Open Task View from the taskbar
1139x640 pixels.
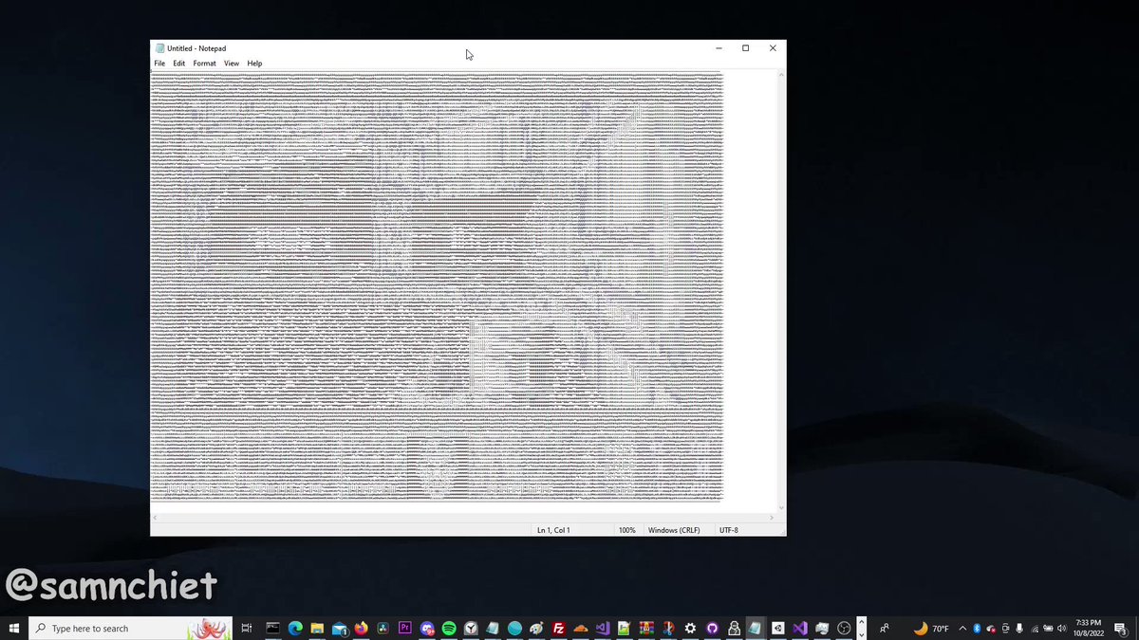pyautogui.click(x=246, y=628)
